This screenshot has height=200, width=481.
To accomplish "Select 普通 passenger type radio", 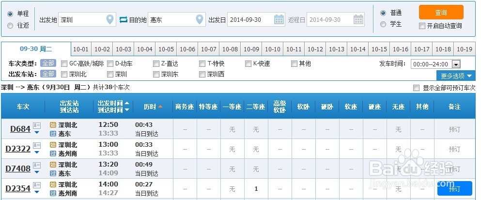I will (x=383, y=13).
